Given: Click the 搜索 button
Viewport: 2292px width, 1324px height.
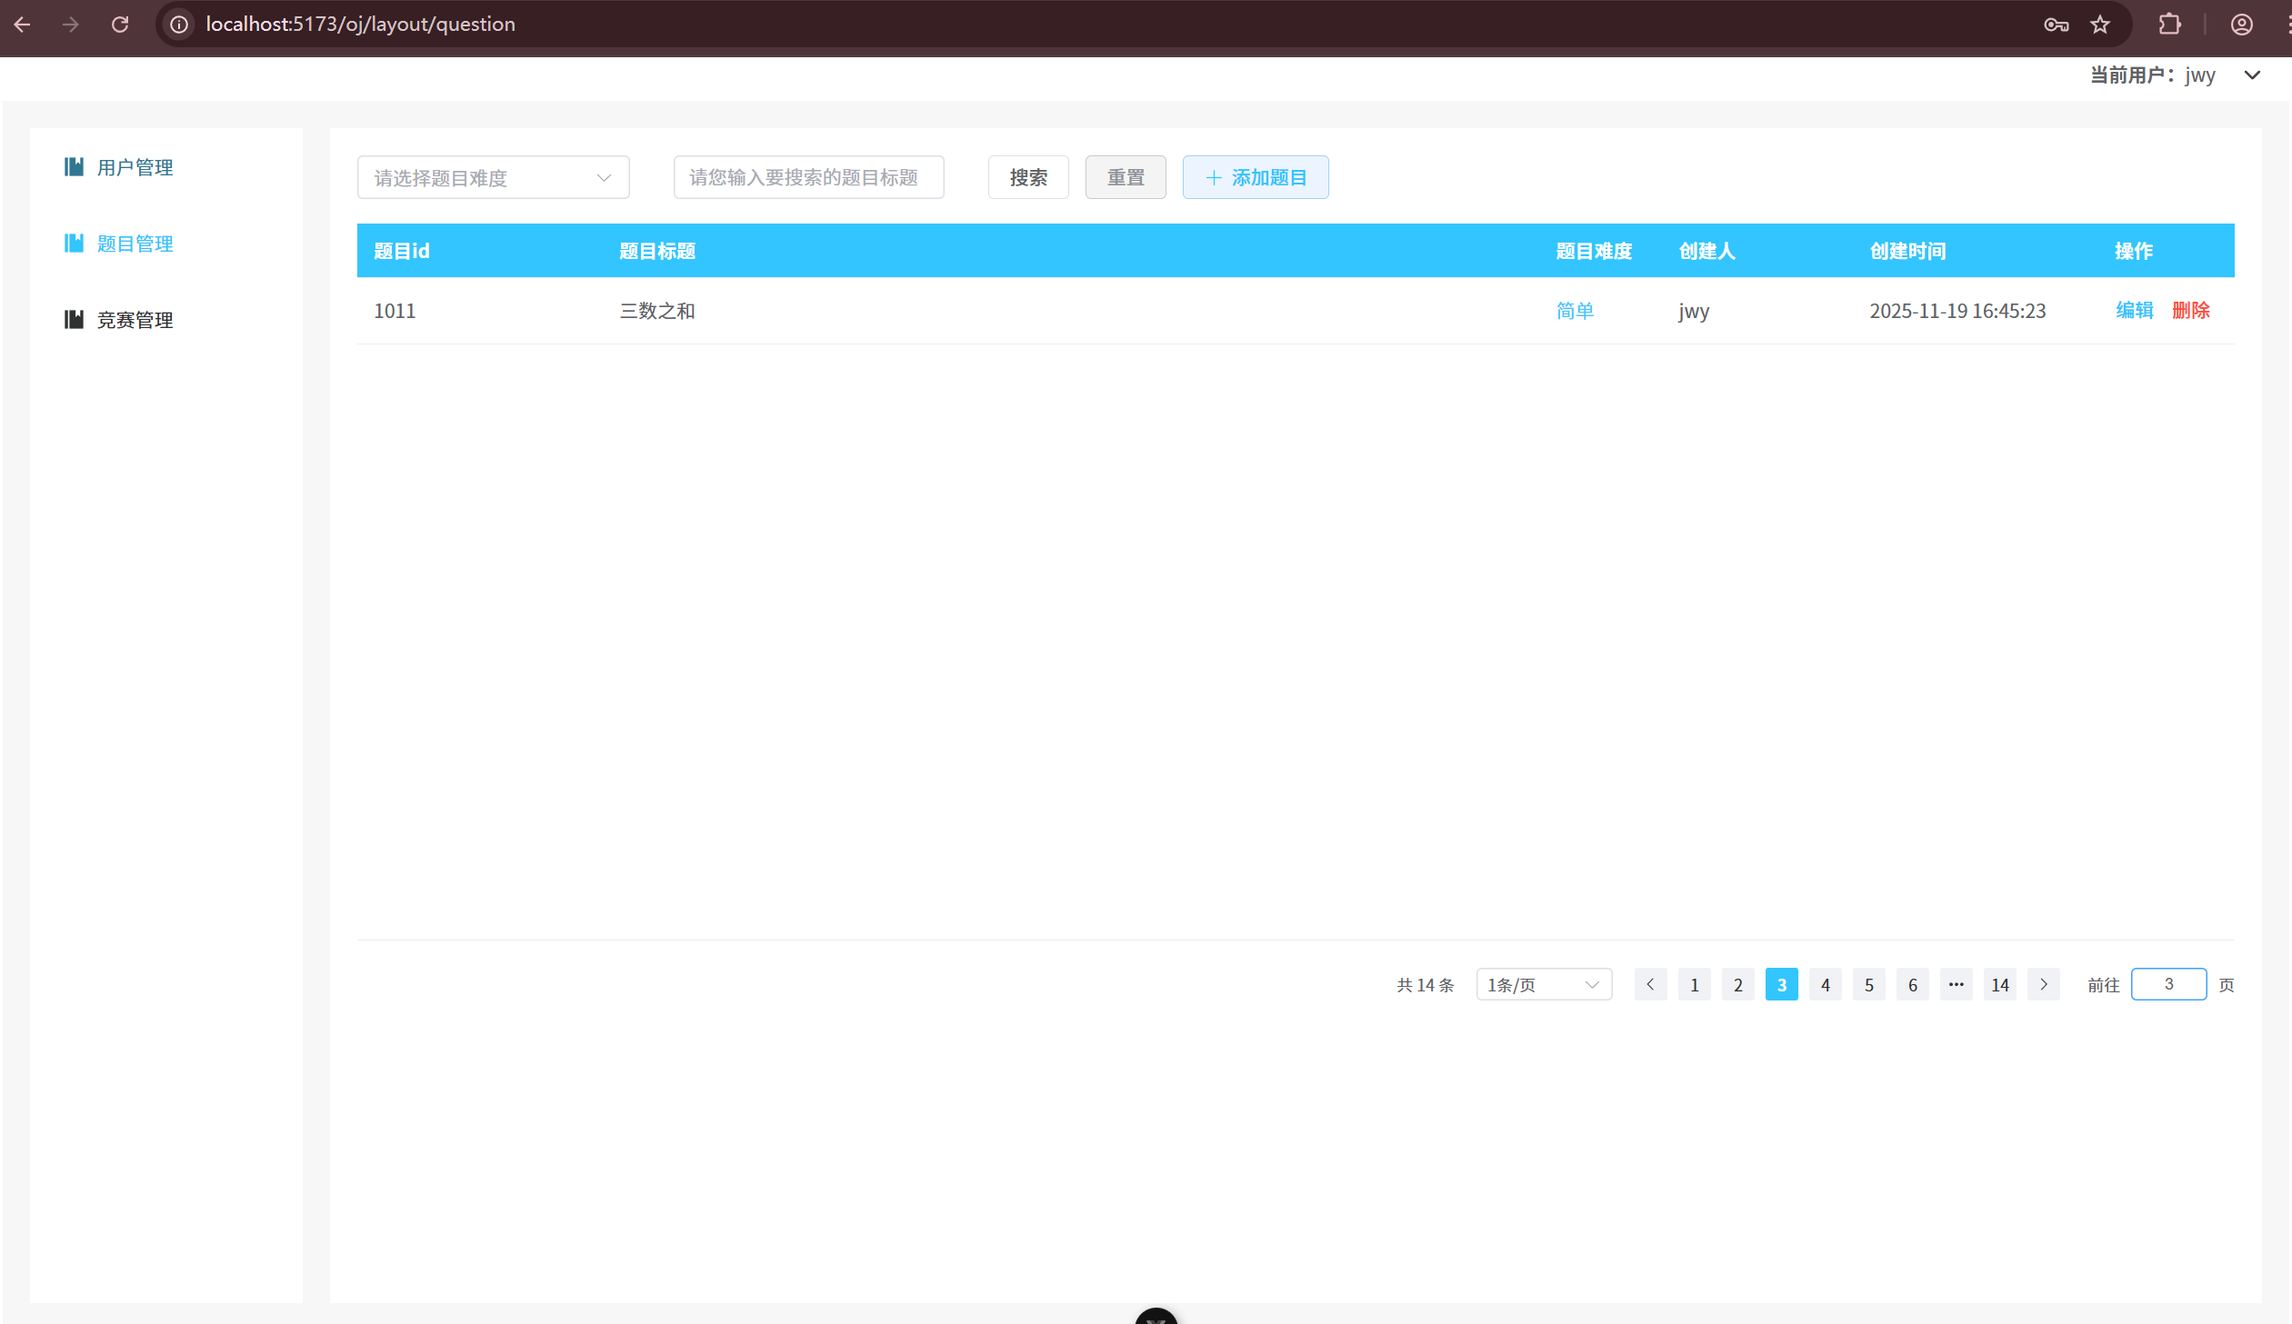Looking at the screenshot, I should [x=1027, y=177].
